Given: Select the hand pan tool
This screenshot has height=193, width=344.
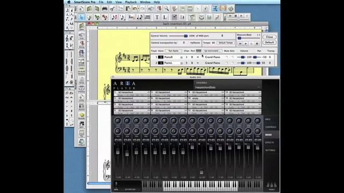Looking at the screenshot, I should point(174,9).
